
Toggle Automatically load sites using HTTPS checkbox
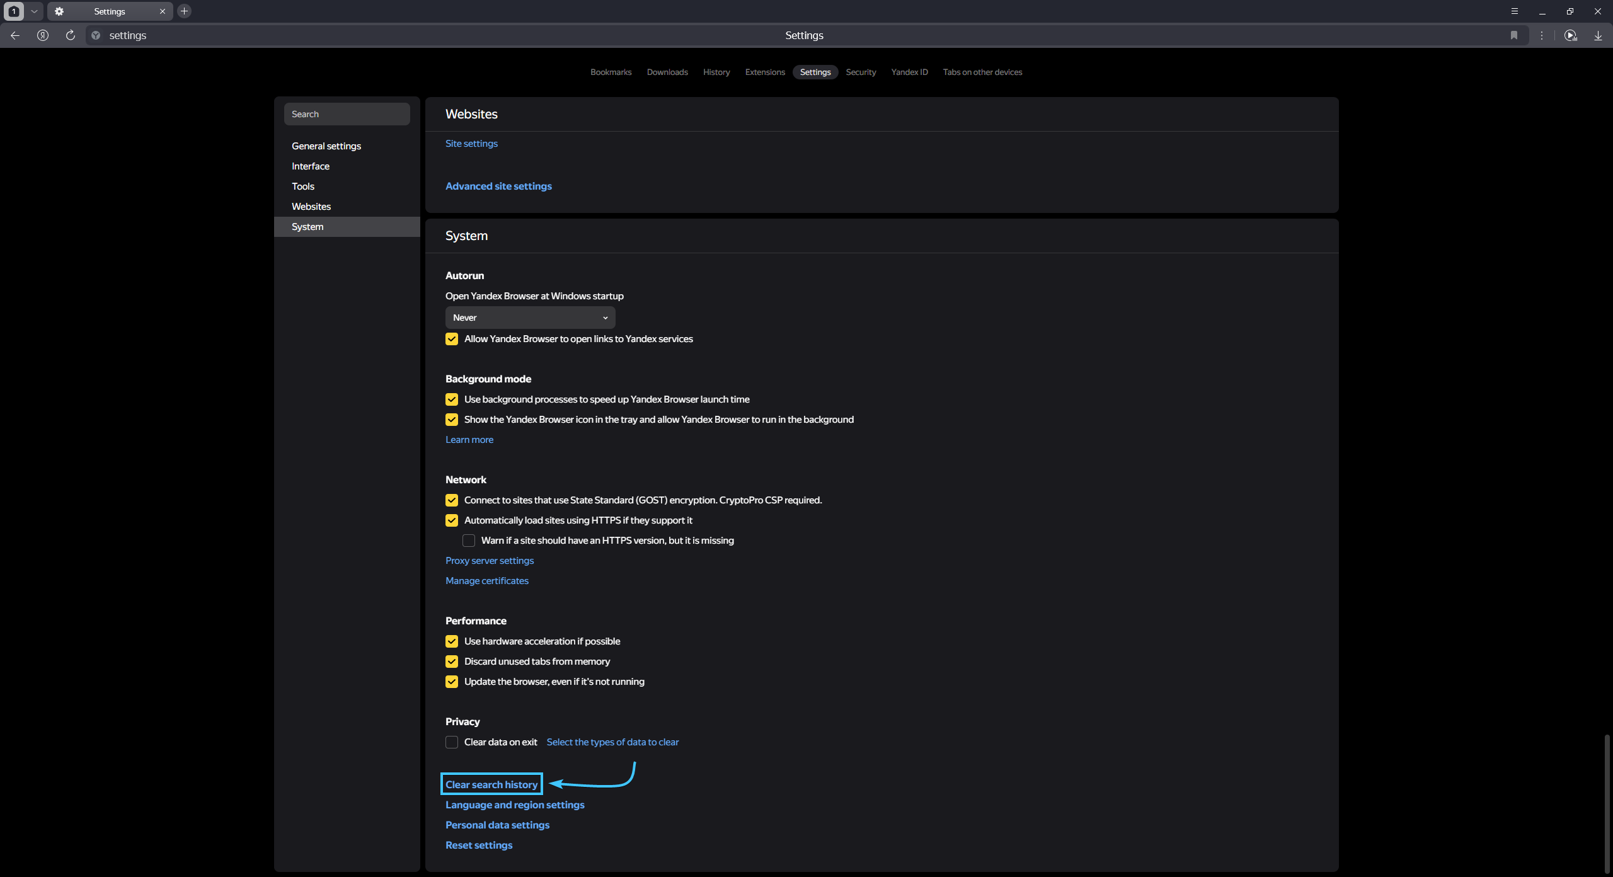pyautogui.click(x=452, y=520)
